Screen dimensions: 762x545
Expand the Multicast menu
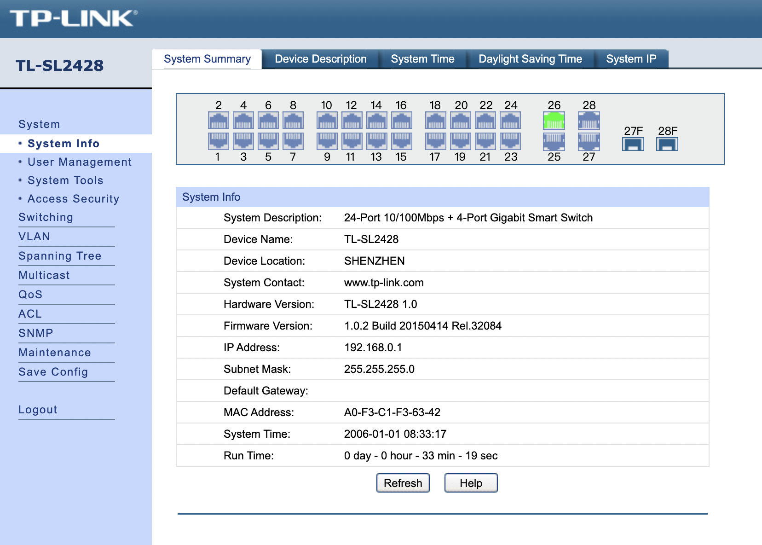44,275
